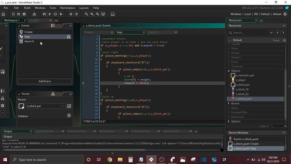Go to previous search result arrow
This screenshot has width=291, height=164.
(278, 32)
